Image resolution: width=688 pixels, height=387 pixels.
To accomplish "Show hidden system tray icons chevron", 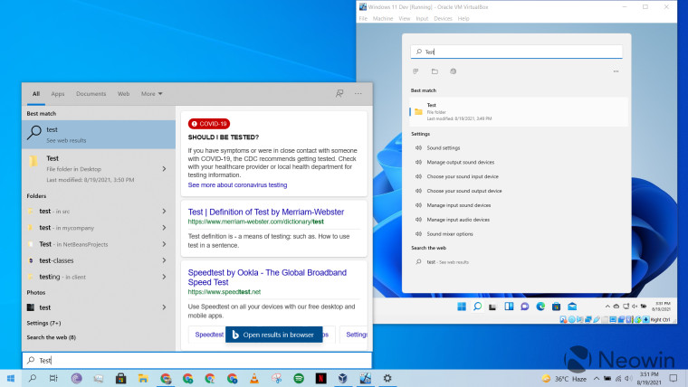I will point(597,379).
